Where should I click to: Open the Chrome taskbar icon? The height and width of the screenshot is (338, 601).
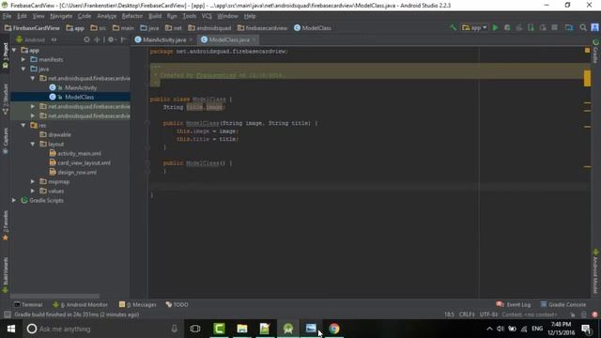pyautogui.click(x=334, y=329)
